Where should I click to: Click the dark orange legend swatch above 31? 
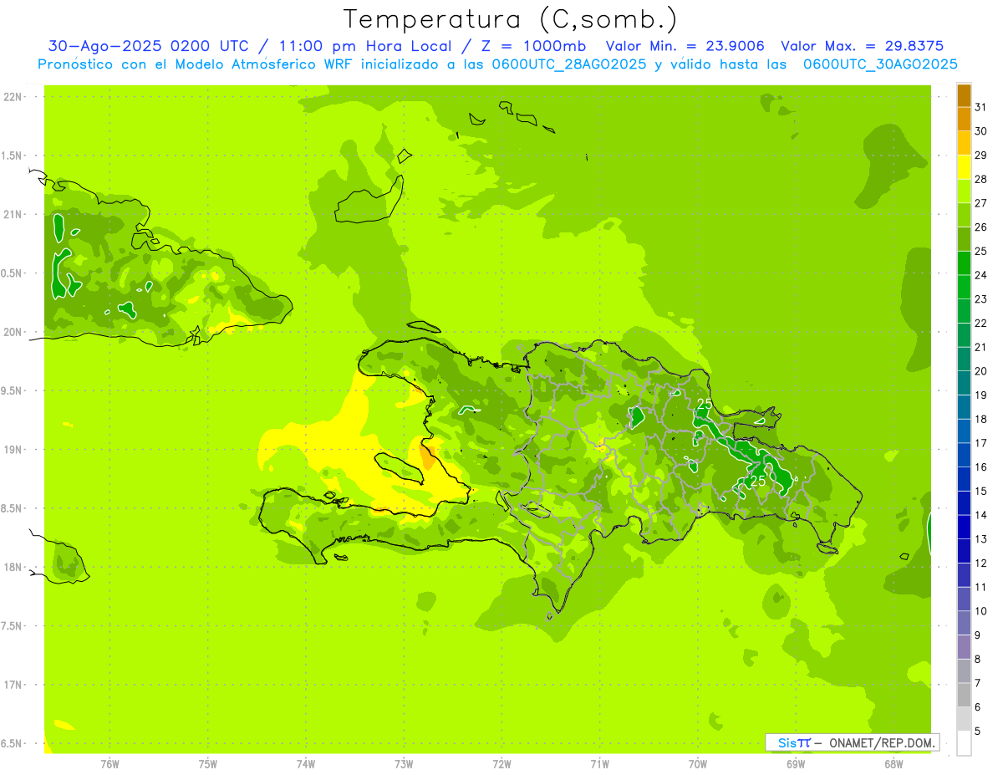coord(964,95)
